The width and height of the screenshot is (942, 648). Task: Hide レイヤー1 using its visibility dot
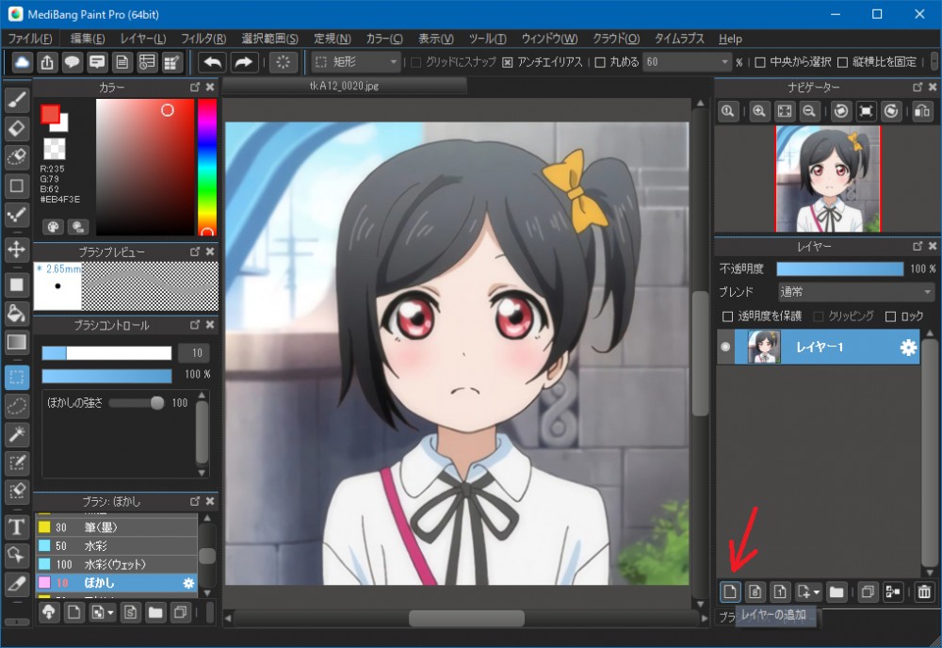click(x=725, y=347)
